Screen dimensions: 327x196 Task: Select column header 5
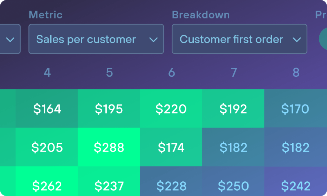[110, 73]
